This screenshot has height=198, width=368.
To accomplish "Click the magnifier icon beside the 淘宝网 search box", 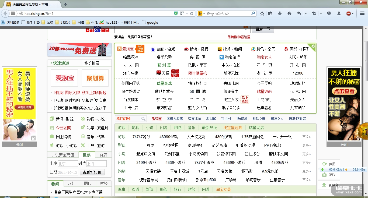I will point(143,119).
